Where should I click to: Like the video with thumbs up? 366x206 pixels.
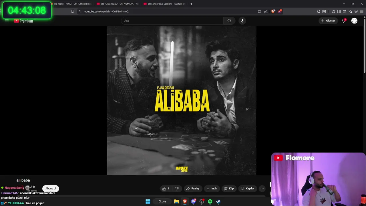166,189
